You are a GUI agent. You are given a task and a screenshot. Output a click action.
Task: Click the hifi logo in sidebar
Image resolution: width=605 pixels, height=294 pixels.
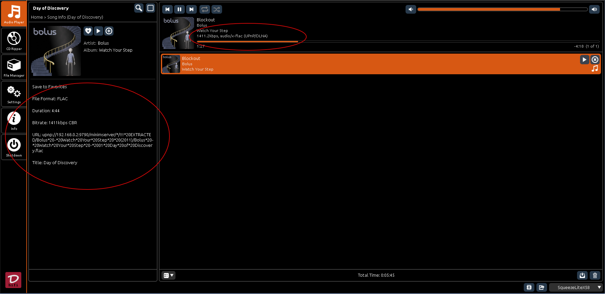coord(13,280)
